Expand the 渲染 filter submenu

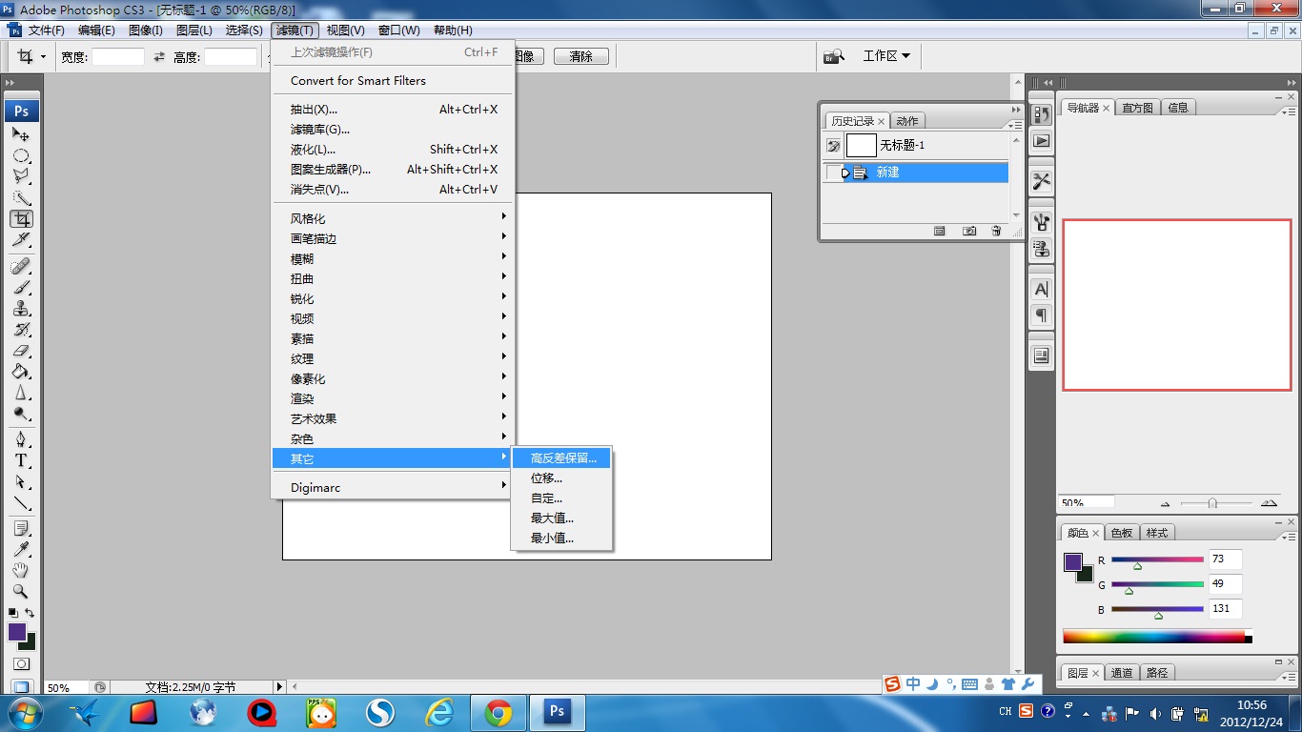point(393,398)
